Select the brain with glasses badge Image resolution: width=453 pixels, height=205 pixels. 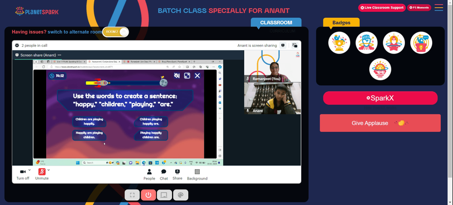point(380,69)
